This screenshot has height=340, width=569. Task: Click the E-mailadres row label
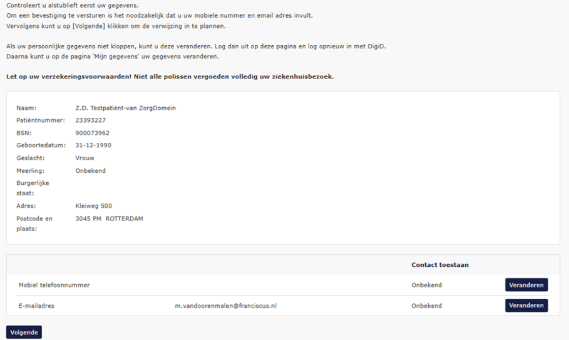(36, 306)
